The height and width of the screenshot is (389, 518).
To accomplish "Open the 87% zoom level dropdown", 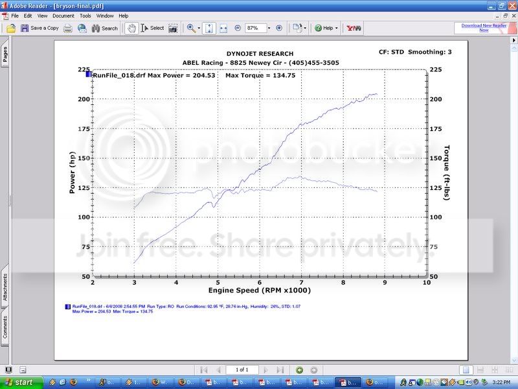I will 269,28.
